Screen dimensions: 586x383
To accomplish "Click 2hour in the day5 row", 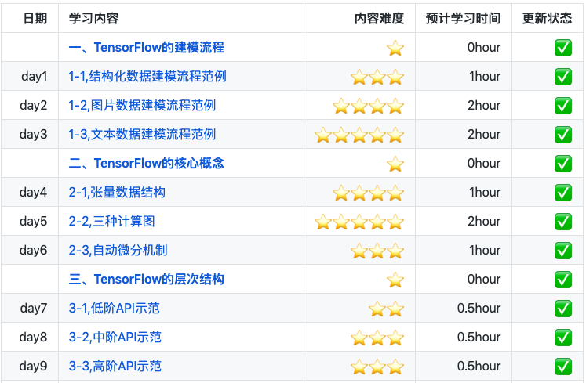I will 484,222.
